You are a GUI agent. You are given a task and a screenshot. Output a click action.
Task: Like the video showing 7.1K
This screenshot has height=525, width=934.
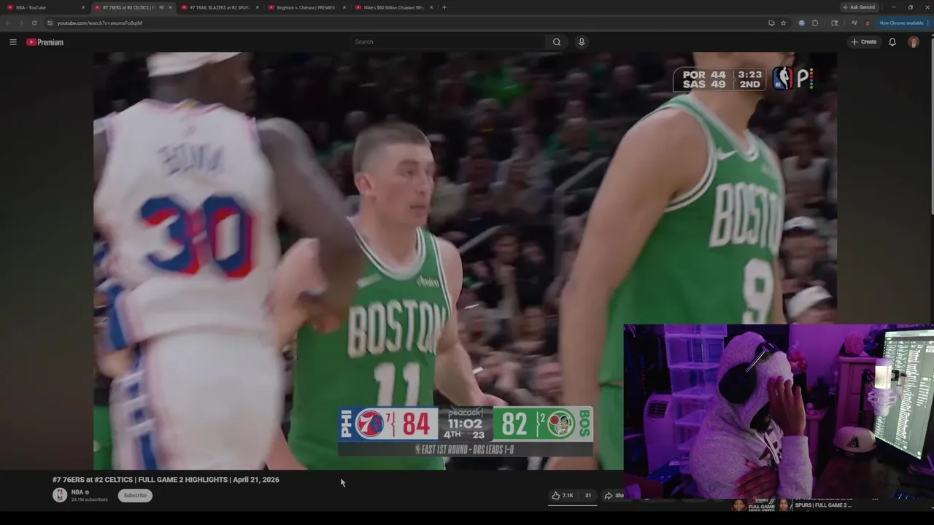[562, 496]
